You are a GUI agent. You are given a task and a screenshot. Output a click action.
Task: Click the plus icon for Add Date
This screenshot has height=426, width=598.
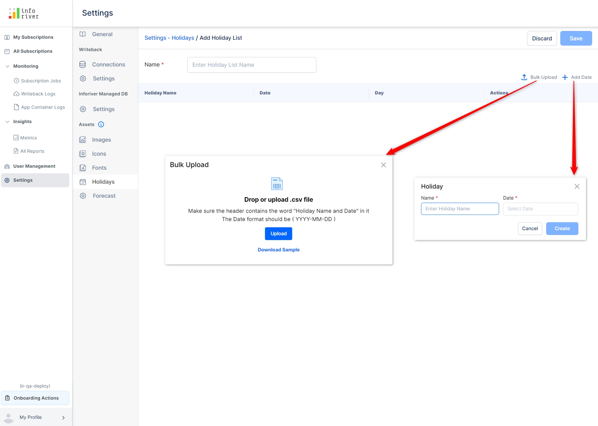point(565,77)
